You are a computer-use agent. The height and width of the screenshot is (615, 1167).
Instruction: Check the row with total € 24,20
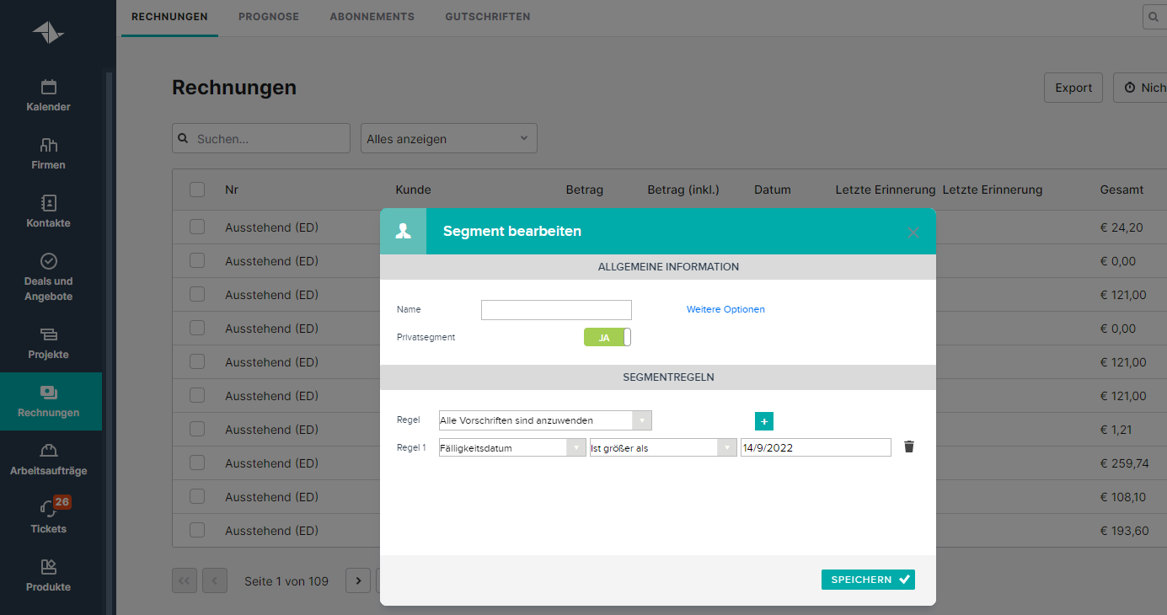pos(197,227)
